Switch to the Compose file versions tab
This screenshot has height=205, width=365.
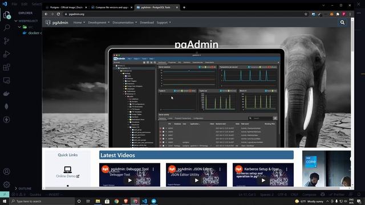click(x=112, y=7)
